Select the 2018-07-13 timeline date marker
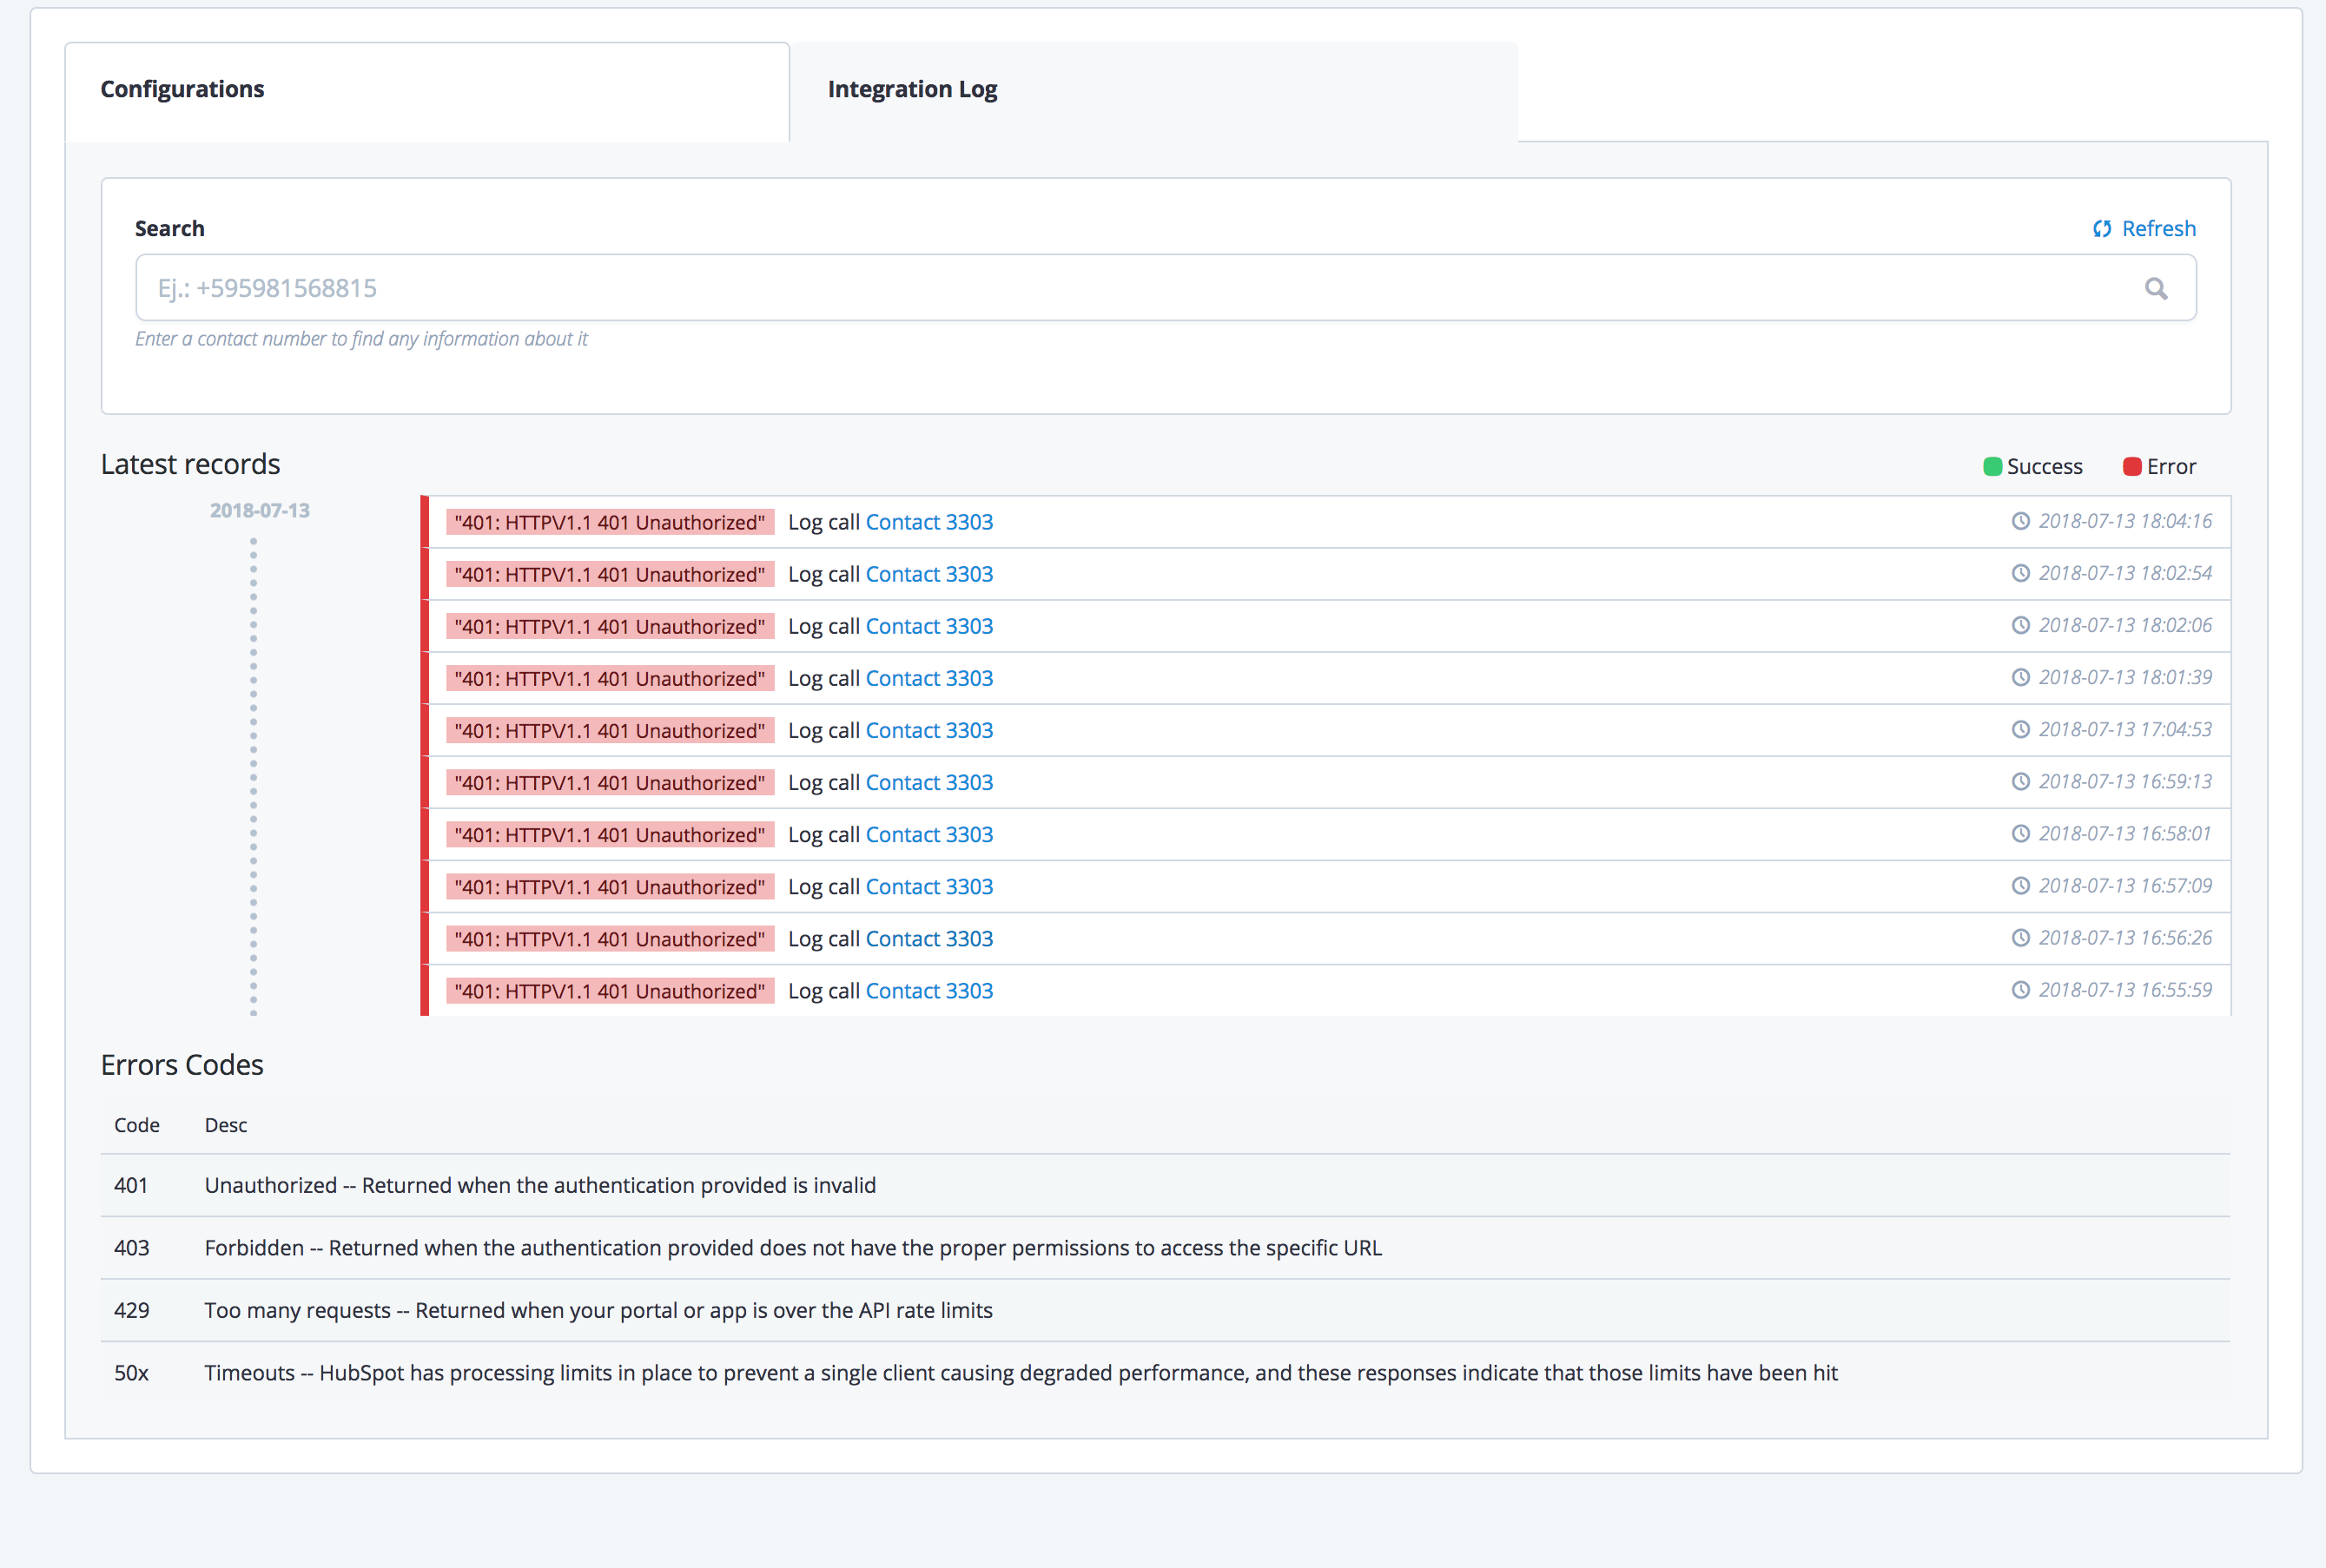 (259, 510)
